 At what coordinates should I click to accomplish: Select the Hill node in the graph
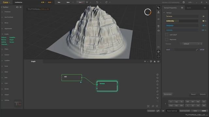coord(72,78)
